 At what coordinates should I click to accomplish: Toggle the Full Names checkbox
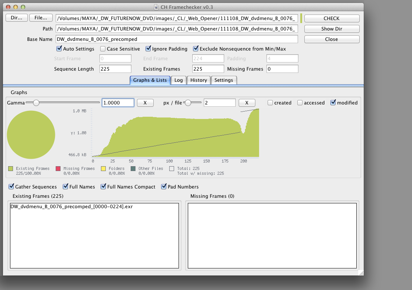tap(65, 186)
